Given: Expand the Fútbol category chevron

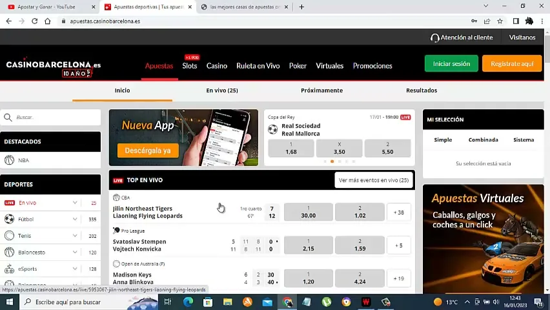Looking at the screenshot, I should 75,219.
